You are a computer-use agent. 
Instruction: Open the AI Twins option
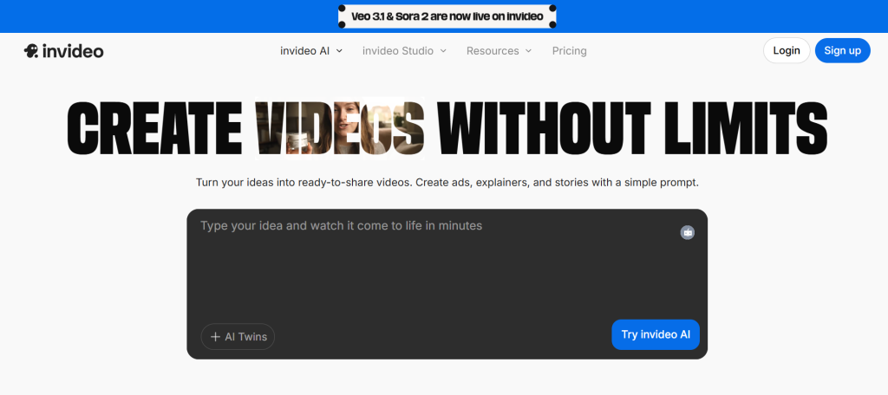pos(238,337)
